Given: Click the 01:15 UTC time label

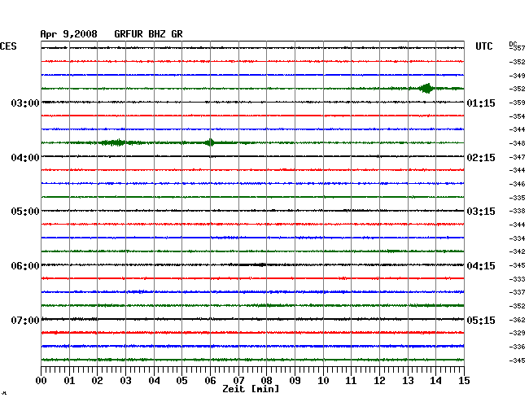Looking at the screenshot, I should (x=481, y=103).
